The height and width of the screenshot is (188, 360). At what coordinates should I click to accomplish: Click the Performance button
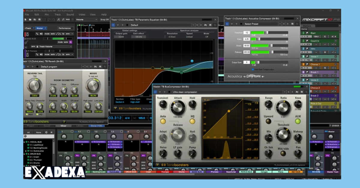click(65, 28)
